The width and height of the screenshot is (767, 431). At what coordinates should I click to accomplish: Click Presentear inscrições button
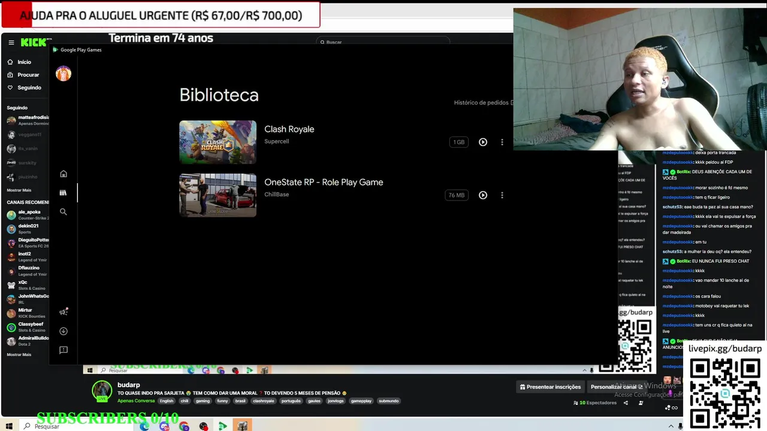click(x=550, y=387)
